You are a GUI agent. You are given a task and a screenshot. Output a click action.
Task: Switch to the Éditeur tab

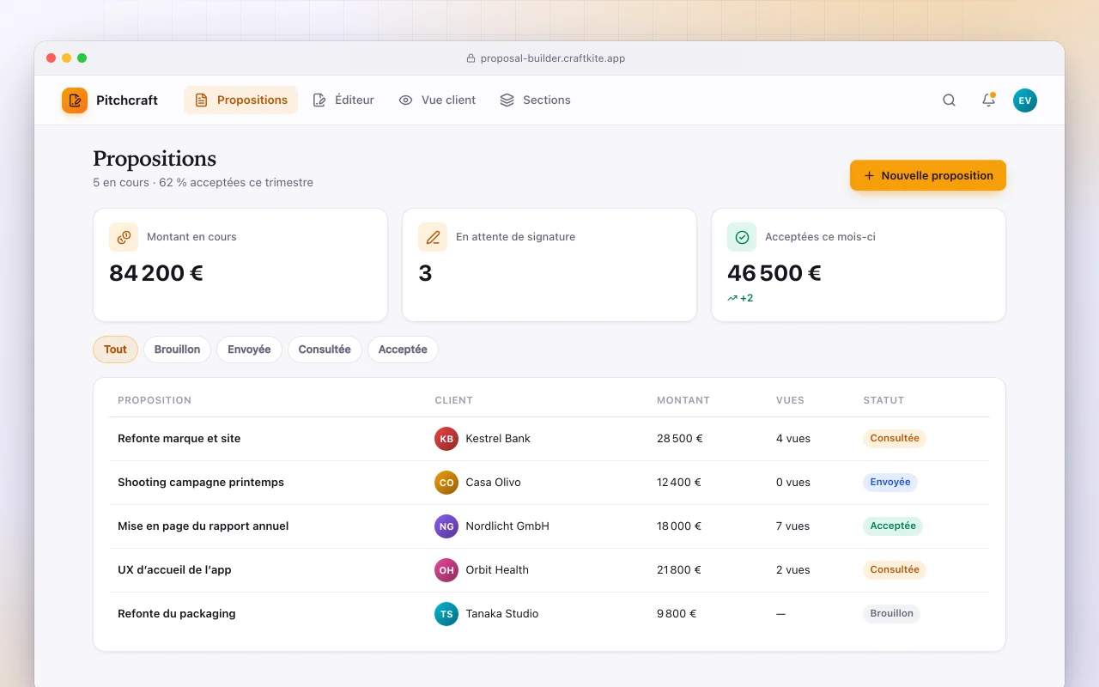[x=343, y=100]
